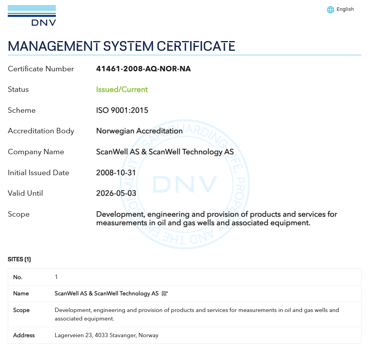Click the Lagerveien 23 Stavanger address

(106, 335)
